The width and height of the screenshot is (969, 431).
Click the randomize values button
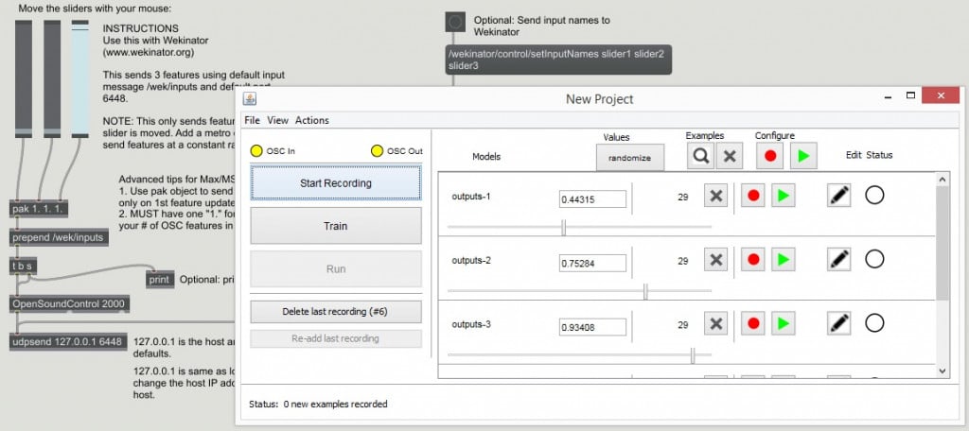pyautogui.click(x=629, y=158)
